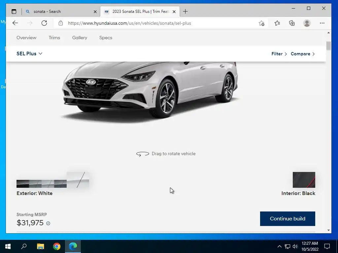Open a new browser tab
The image size is (338, 253).
[x=185, y=12]
